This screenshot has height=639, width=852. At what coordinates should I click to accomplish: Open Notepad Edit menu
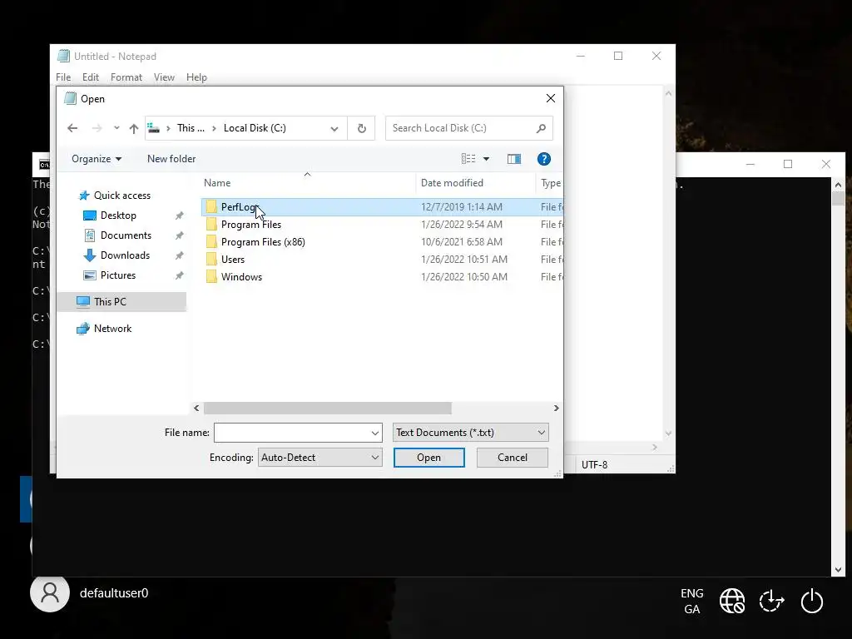(x=90, y=77)
